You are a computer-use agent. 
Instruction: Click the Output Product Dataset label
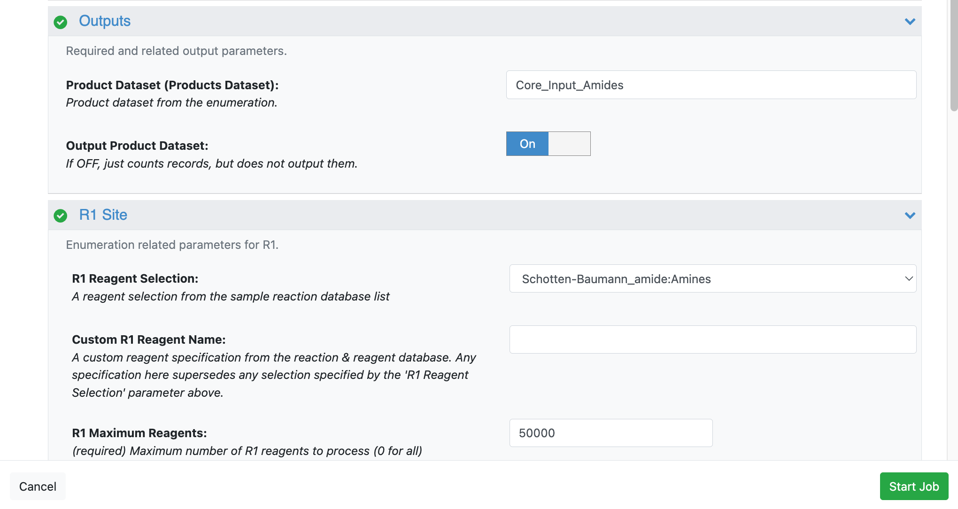(x=137, y=146)
